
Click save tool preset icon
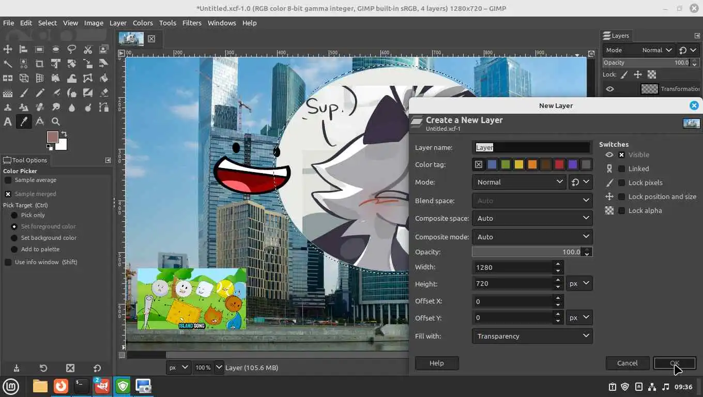coord(16,368)
